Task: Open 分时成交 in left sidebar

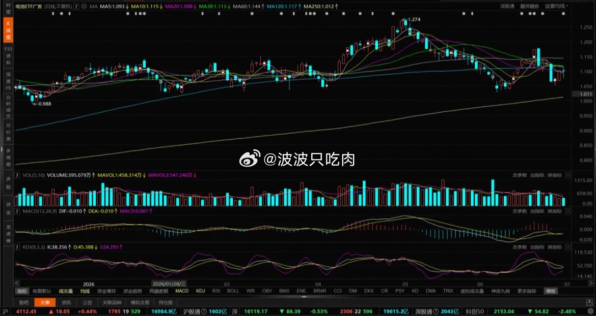Action: tap(8, 107)
